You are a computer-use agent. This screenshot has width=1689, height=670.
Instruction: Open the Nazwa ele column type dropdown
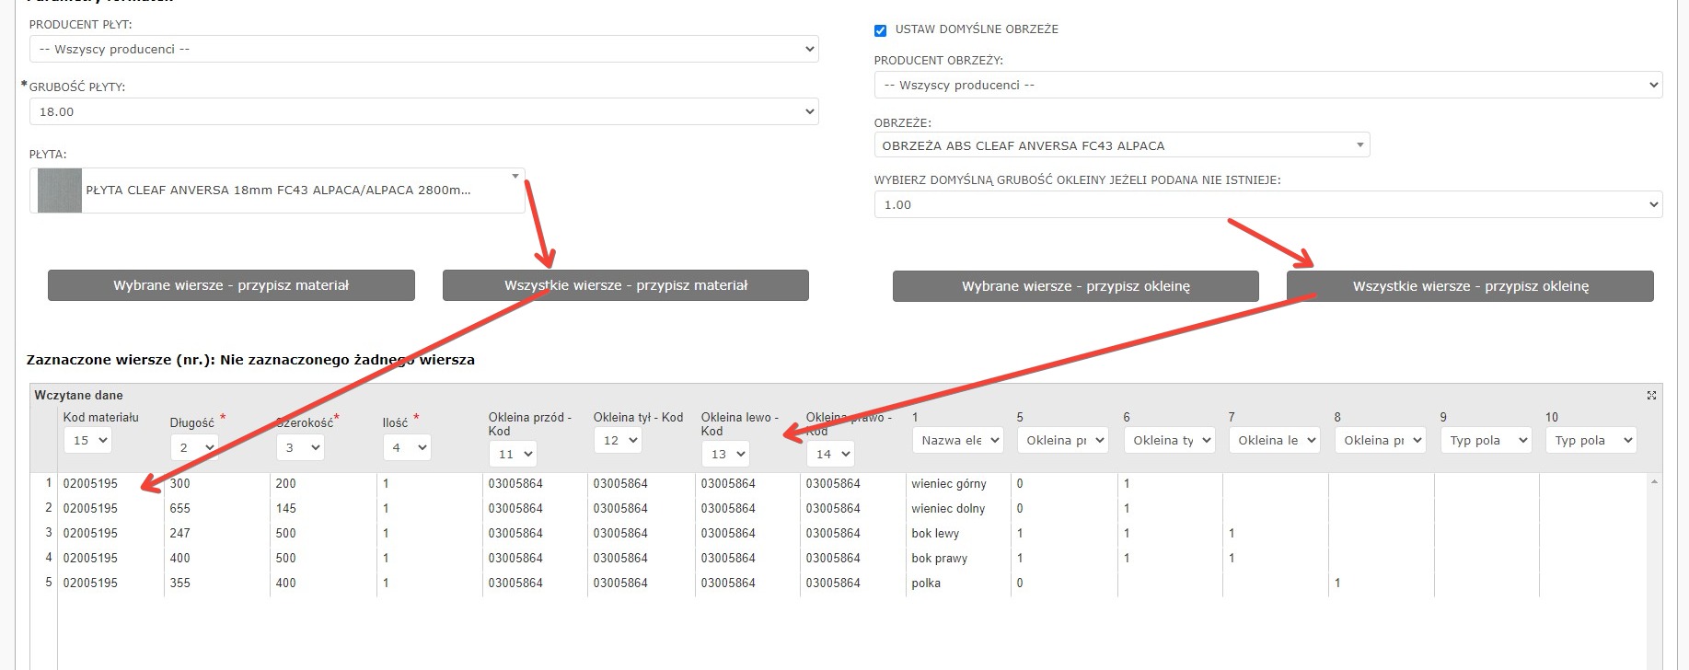point(957,441)
